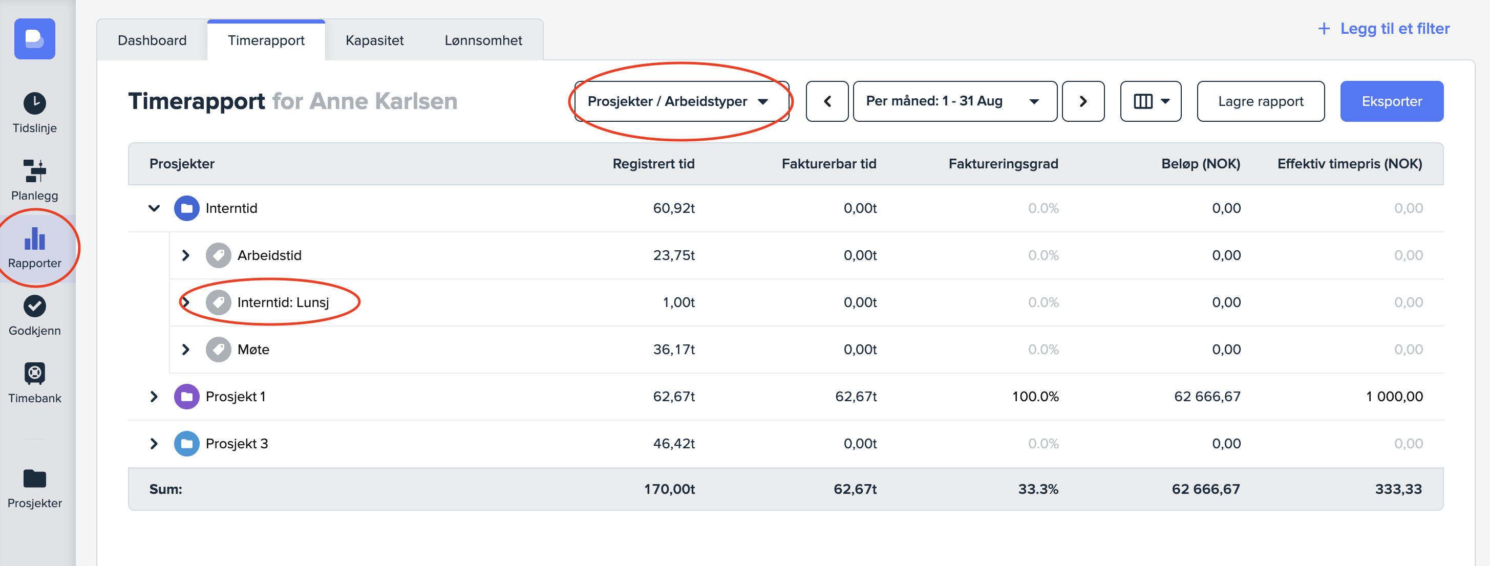This screenshot has width=1490, height=566.
Task: Open Prosjekter folder icon in sidebar
Action: coord(35,478)
